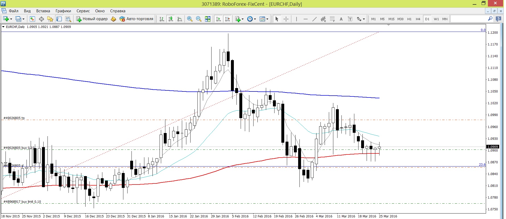
Task: Switch to MN timeframe
Action: pos(445,19)
